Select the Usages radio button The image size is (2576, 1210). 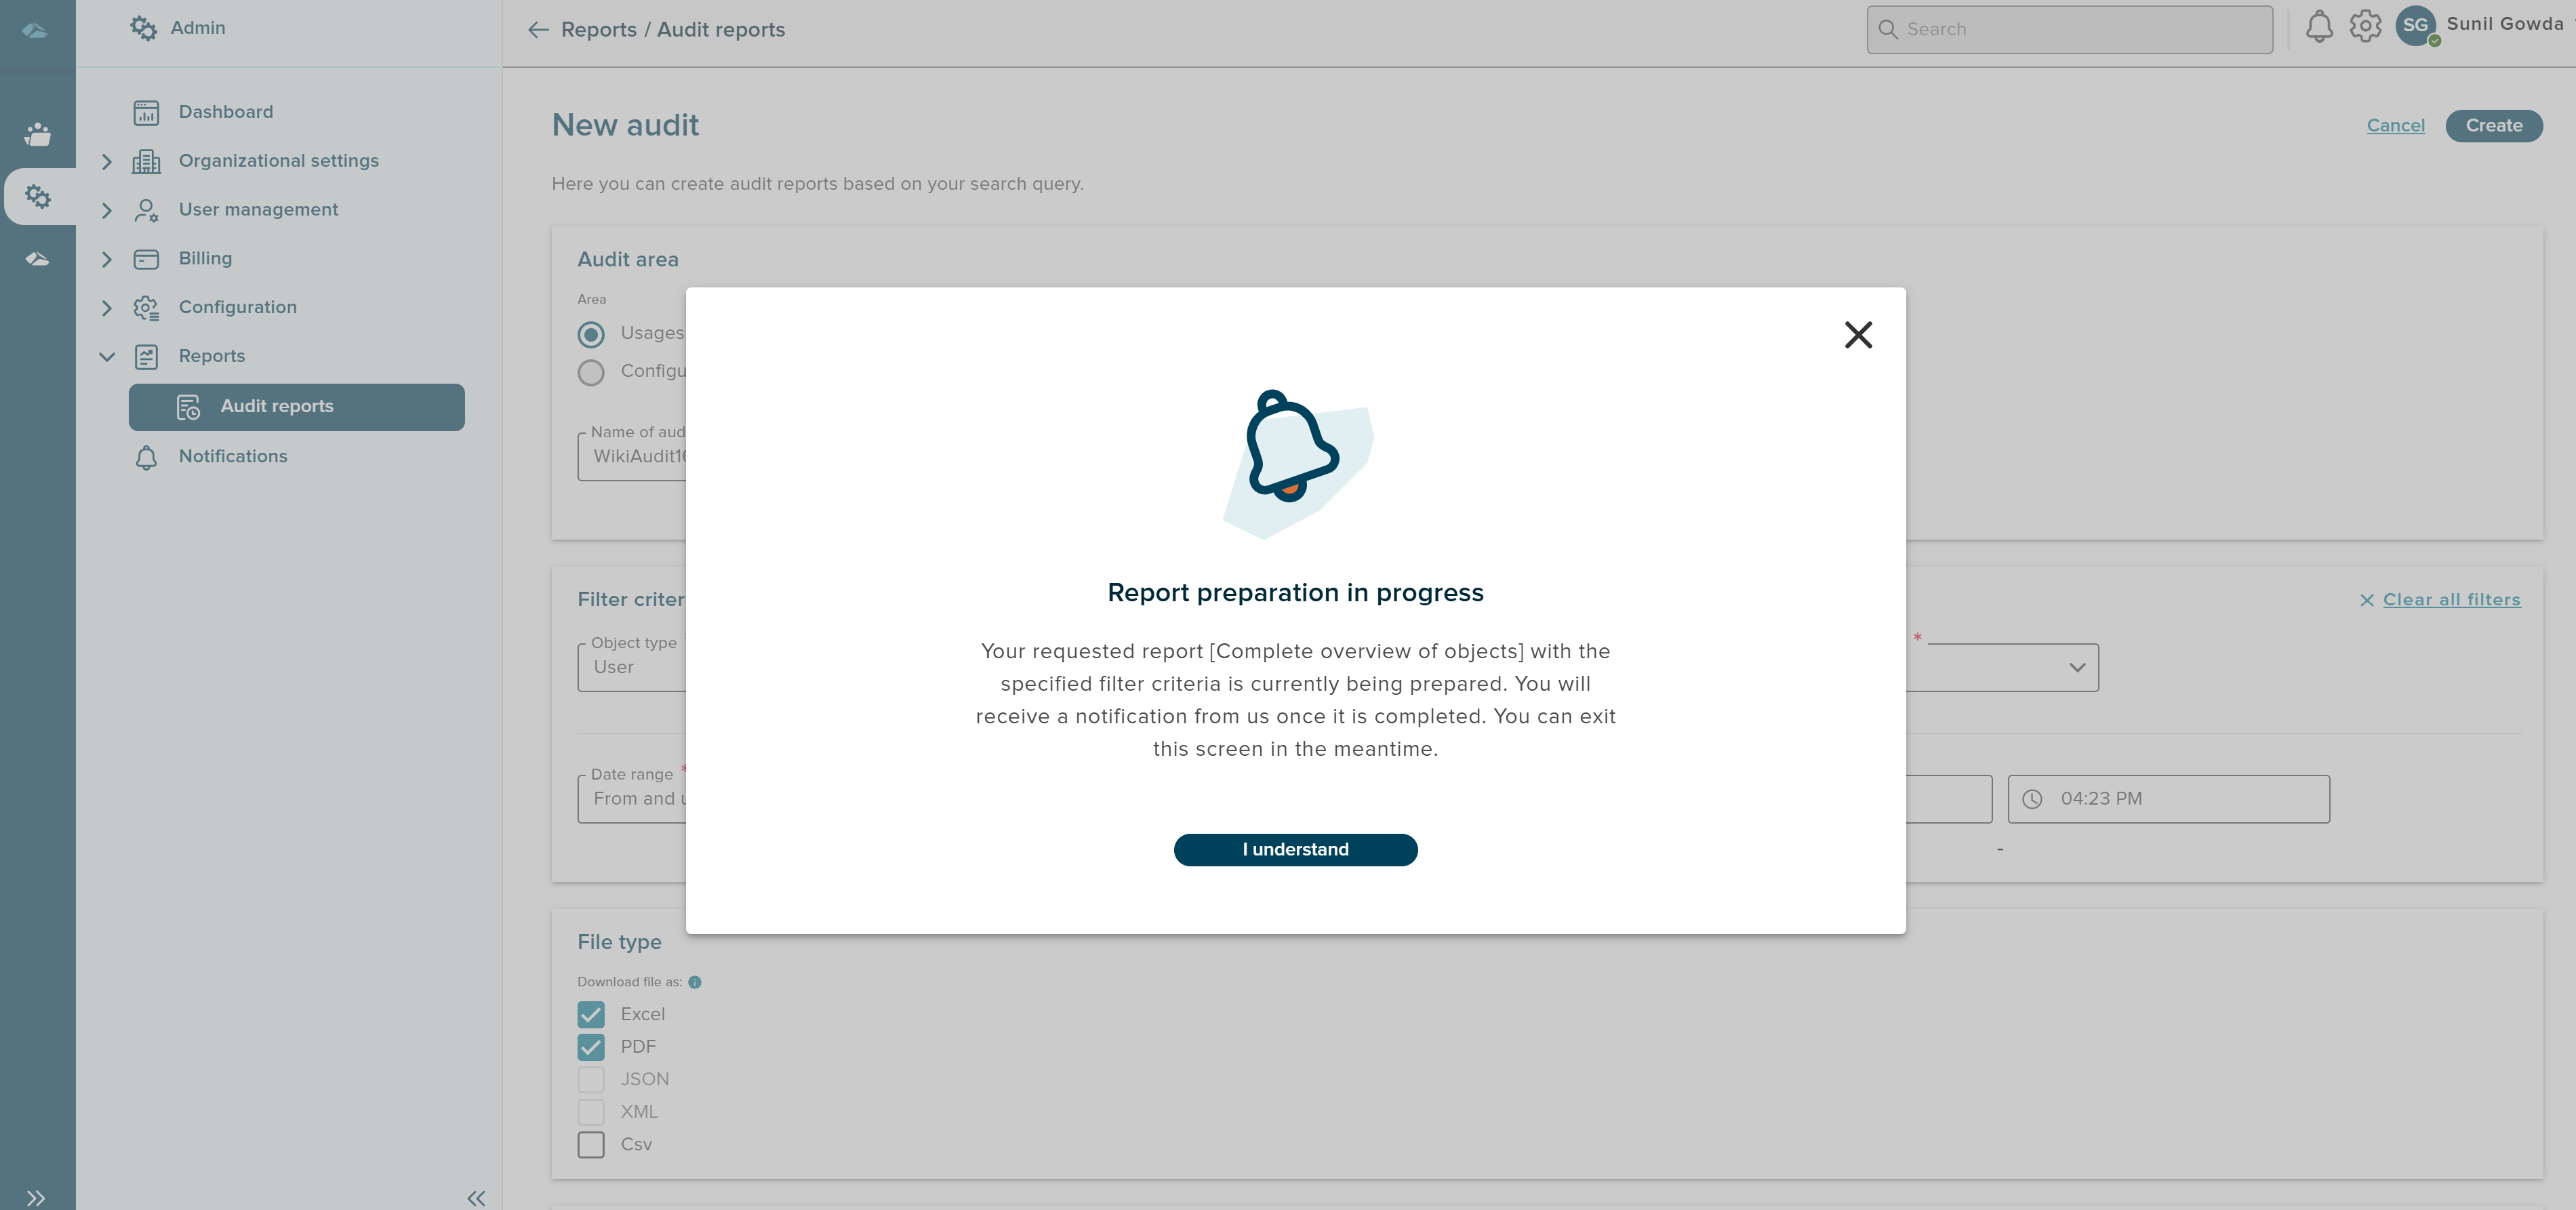coord(591,334)
